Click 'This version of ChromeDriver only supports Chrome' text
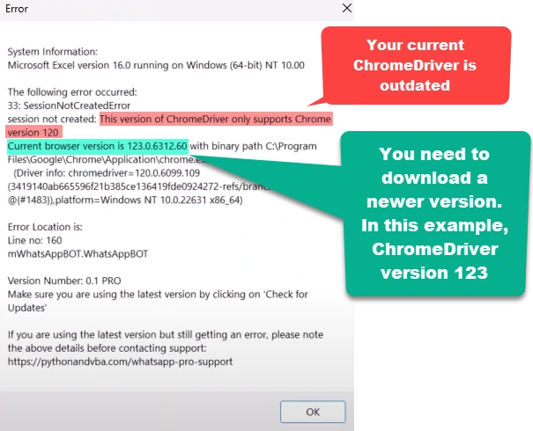533x431 pixels. click(x=215, y=119)
